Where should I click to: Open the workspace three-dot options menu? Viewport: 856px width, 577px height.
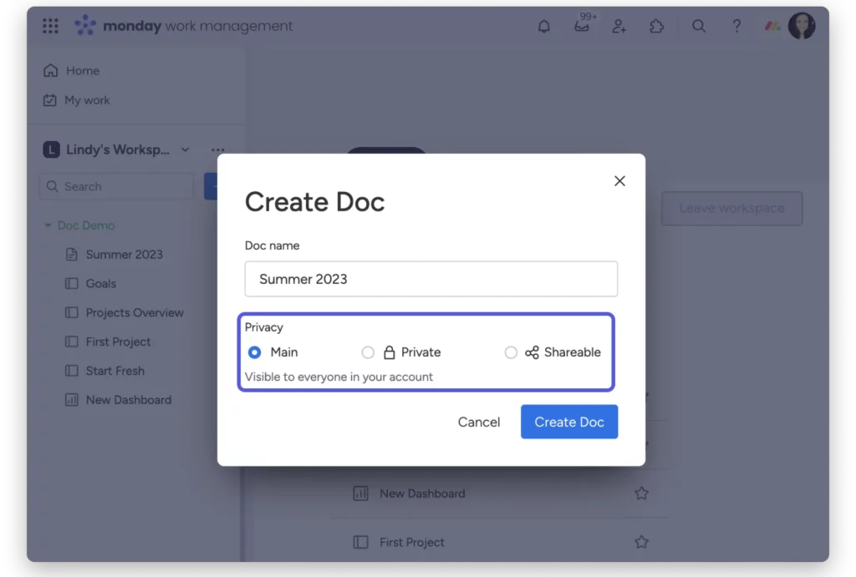tap(217, 149)
